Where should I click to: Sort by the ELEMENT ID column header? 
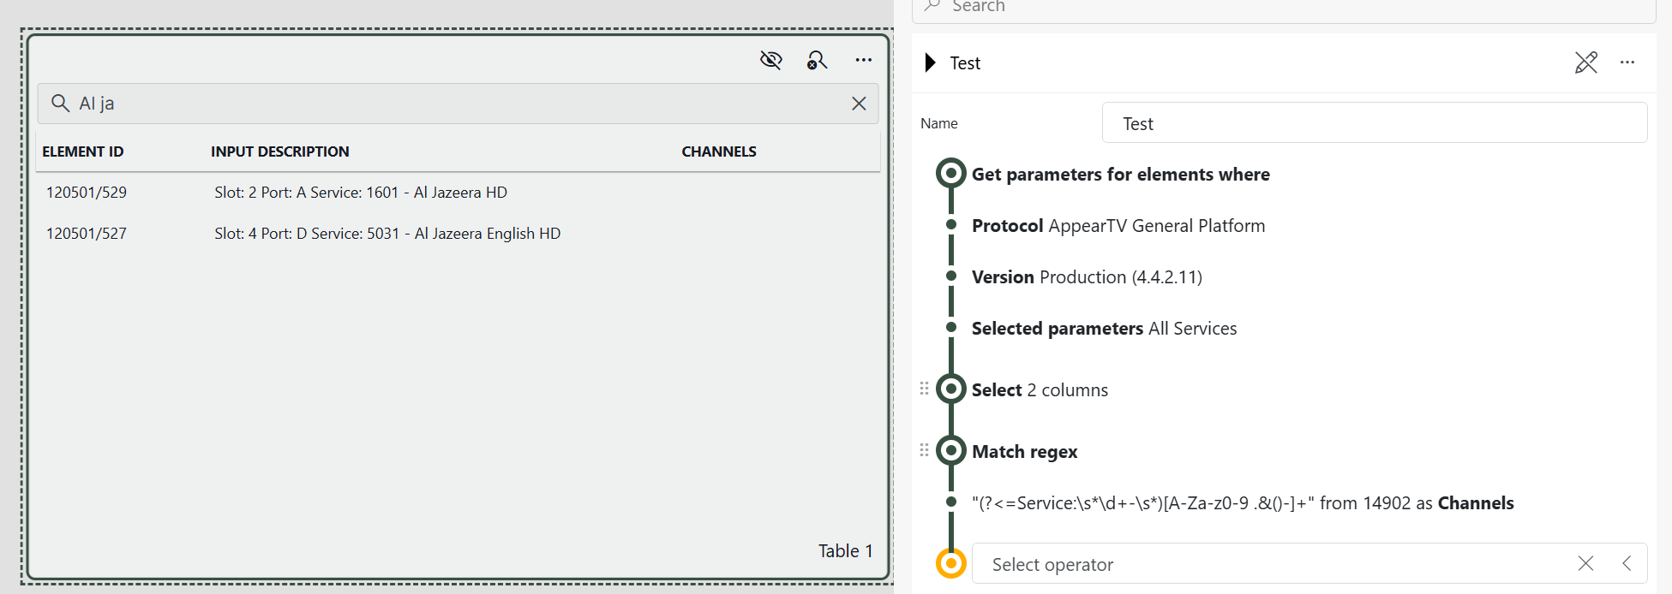[83, 151]
